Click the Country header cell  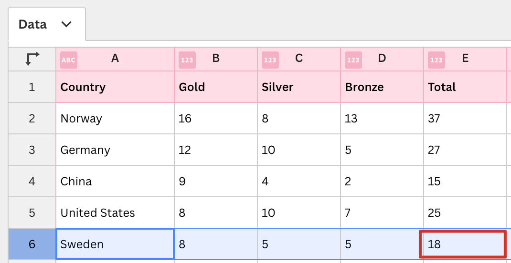(x=115, y=87)
